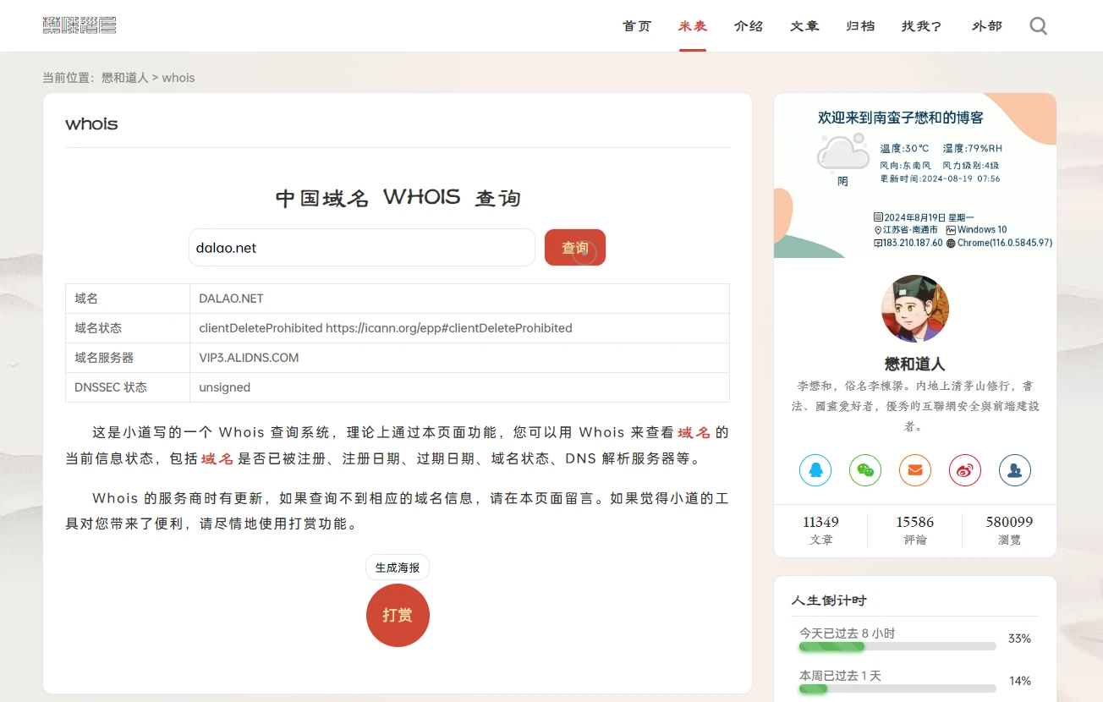Click the domain input containing dalao.net
1103x702 pixels.
pyautogui.click(x=362, y=248)
